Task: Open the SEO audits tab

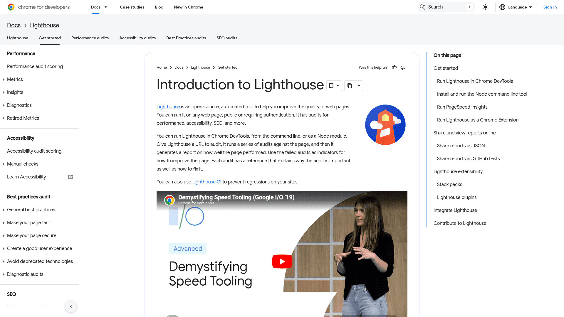Action: coord(227,38)
